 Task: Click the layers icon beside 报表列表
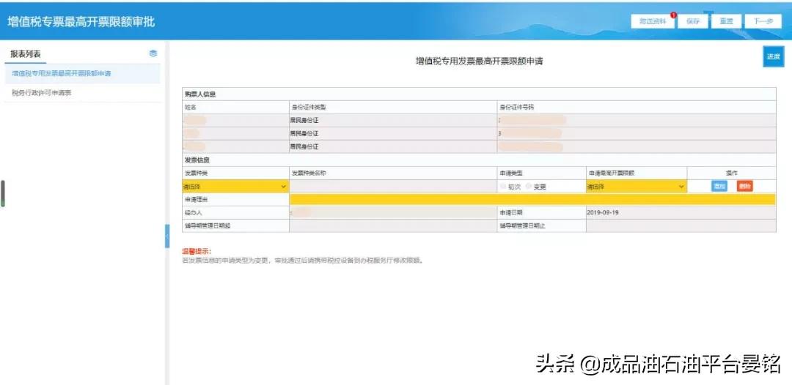coord(153,53)
